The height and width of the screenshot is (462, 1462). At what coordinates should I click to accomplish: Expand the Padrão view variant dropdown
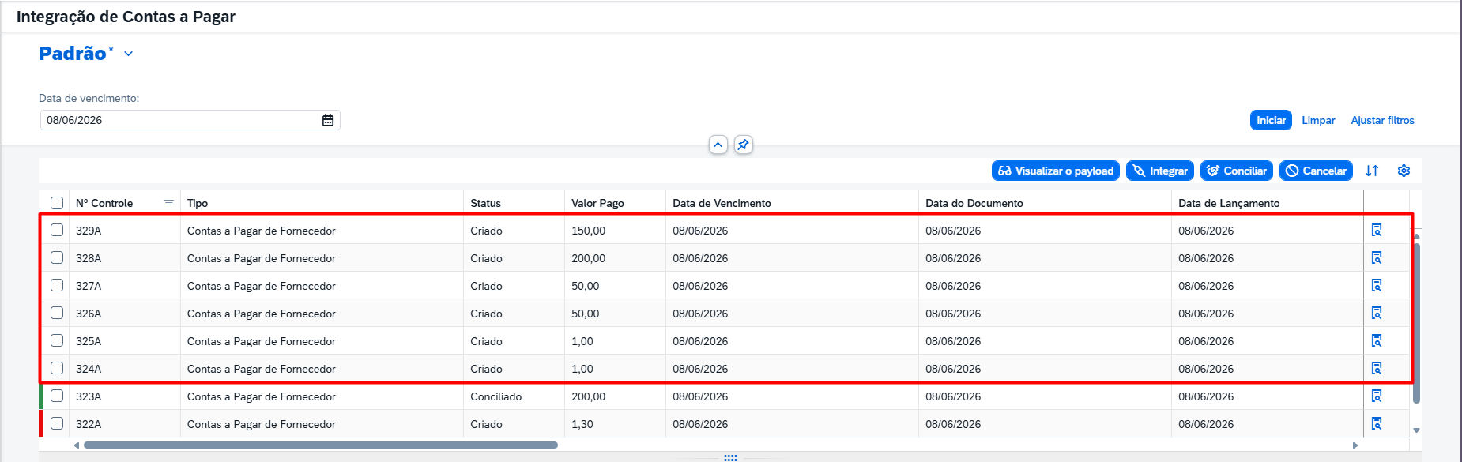pos(128,54)
